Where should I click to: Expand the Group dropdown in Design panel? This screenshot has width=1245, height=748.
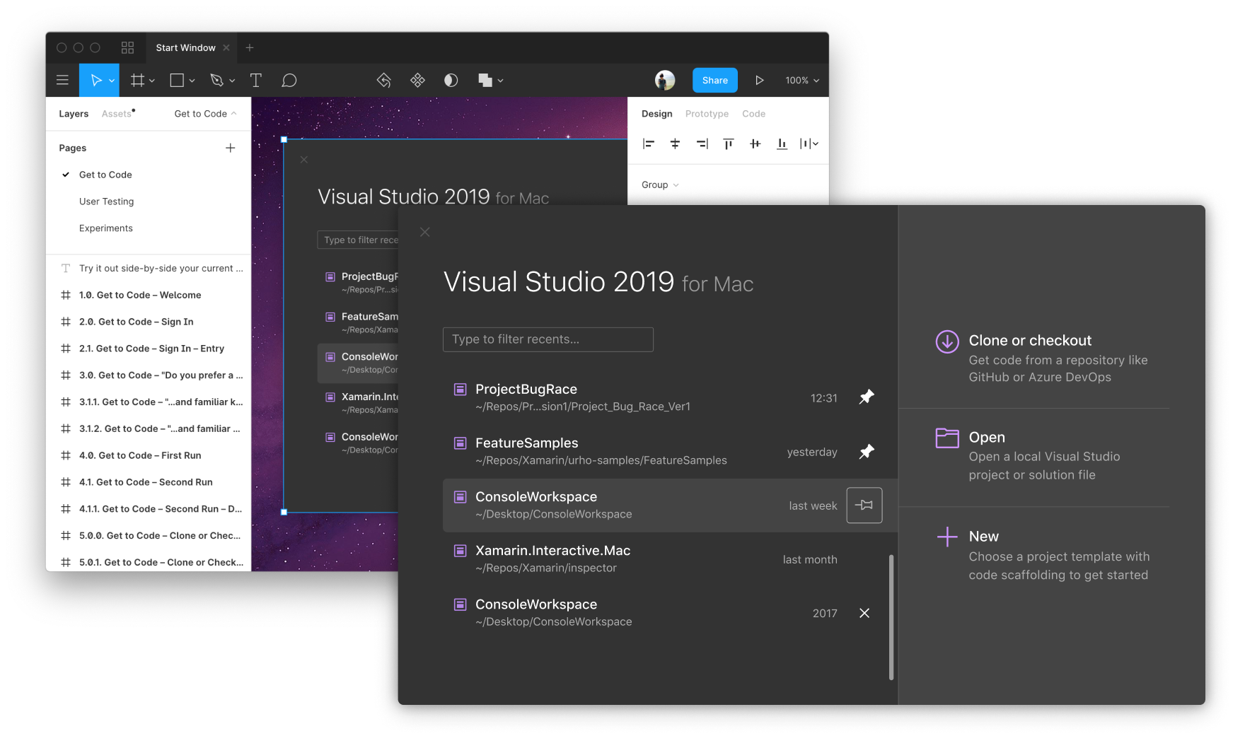coord(658,185)
